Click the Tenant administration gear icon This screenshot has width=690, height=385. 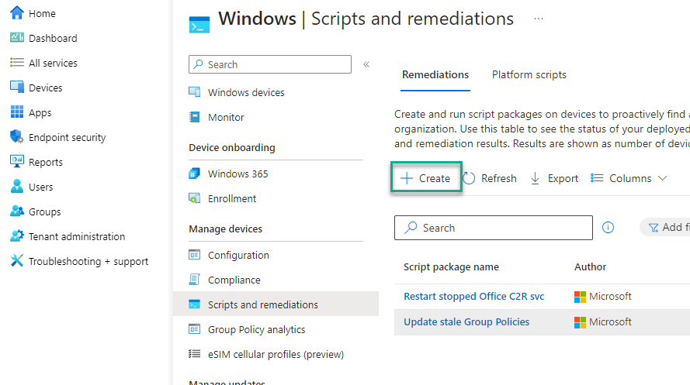[17, 235]
